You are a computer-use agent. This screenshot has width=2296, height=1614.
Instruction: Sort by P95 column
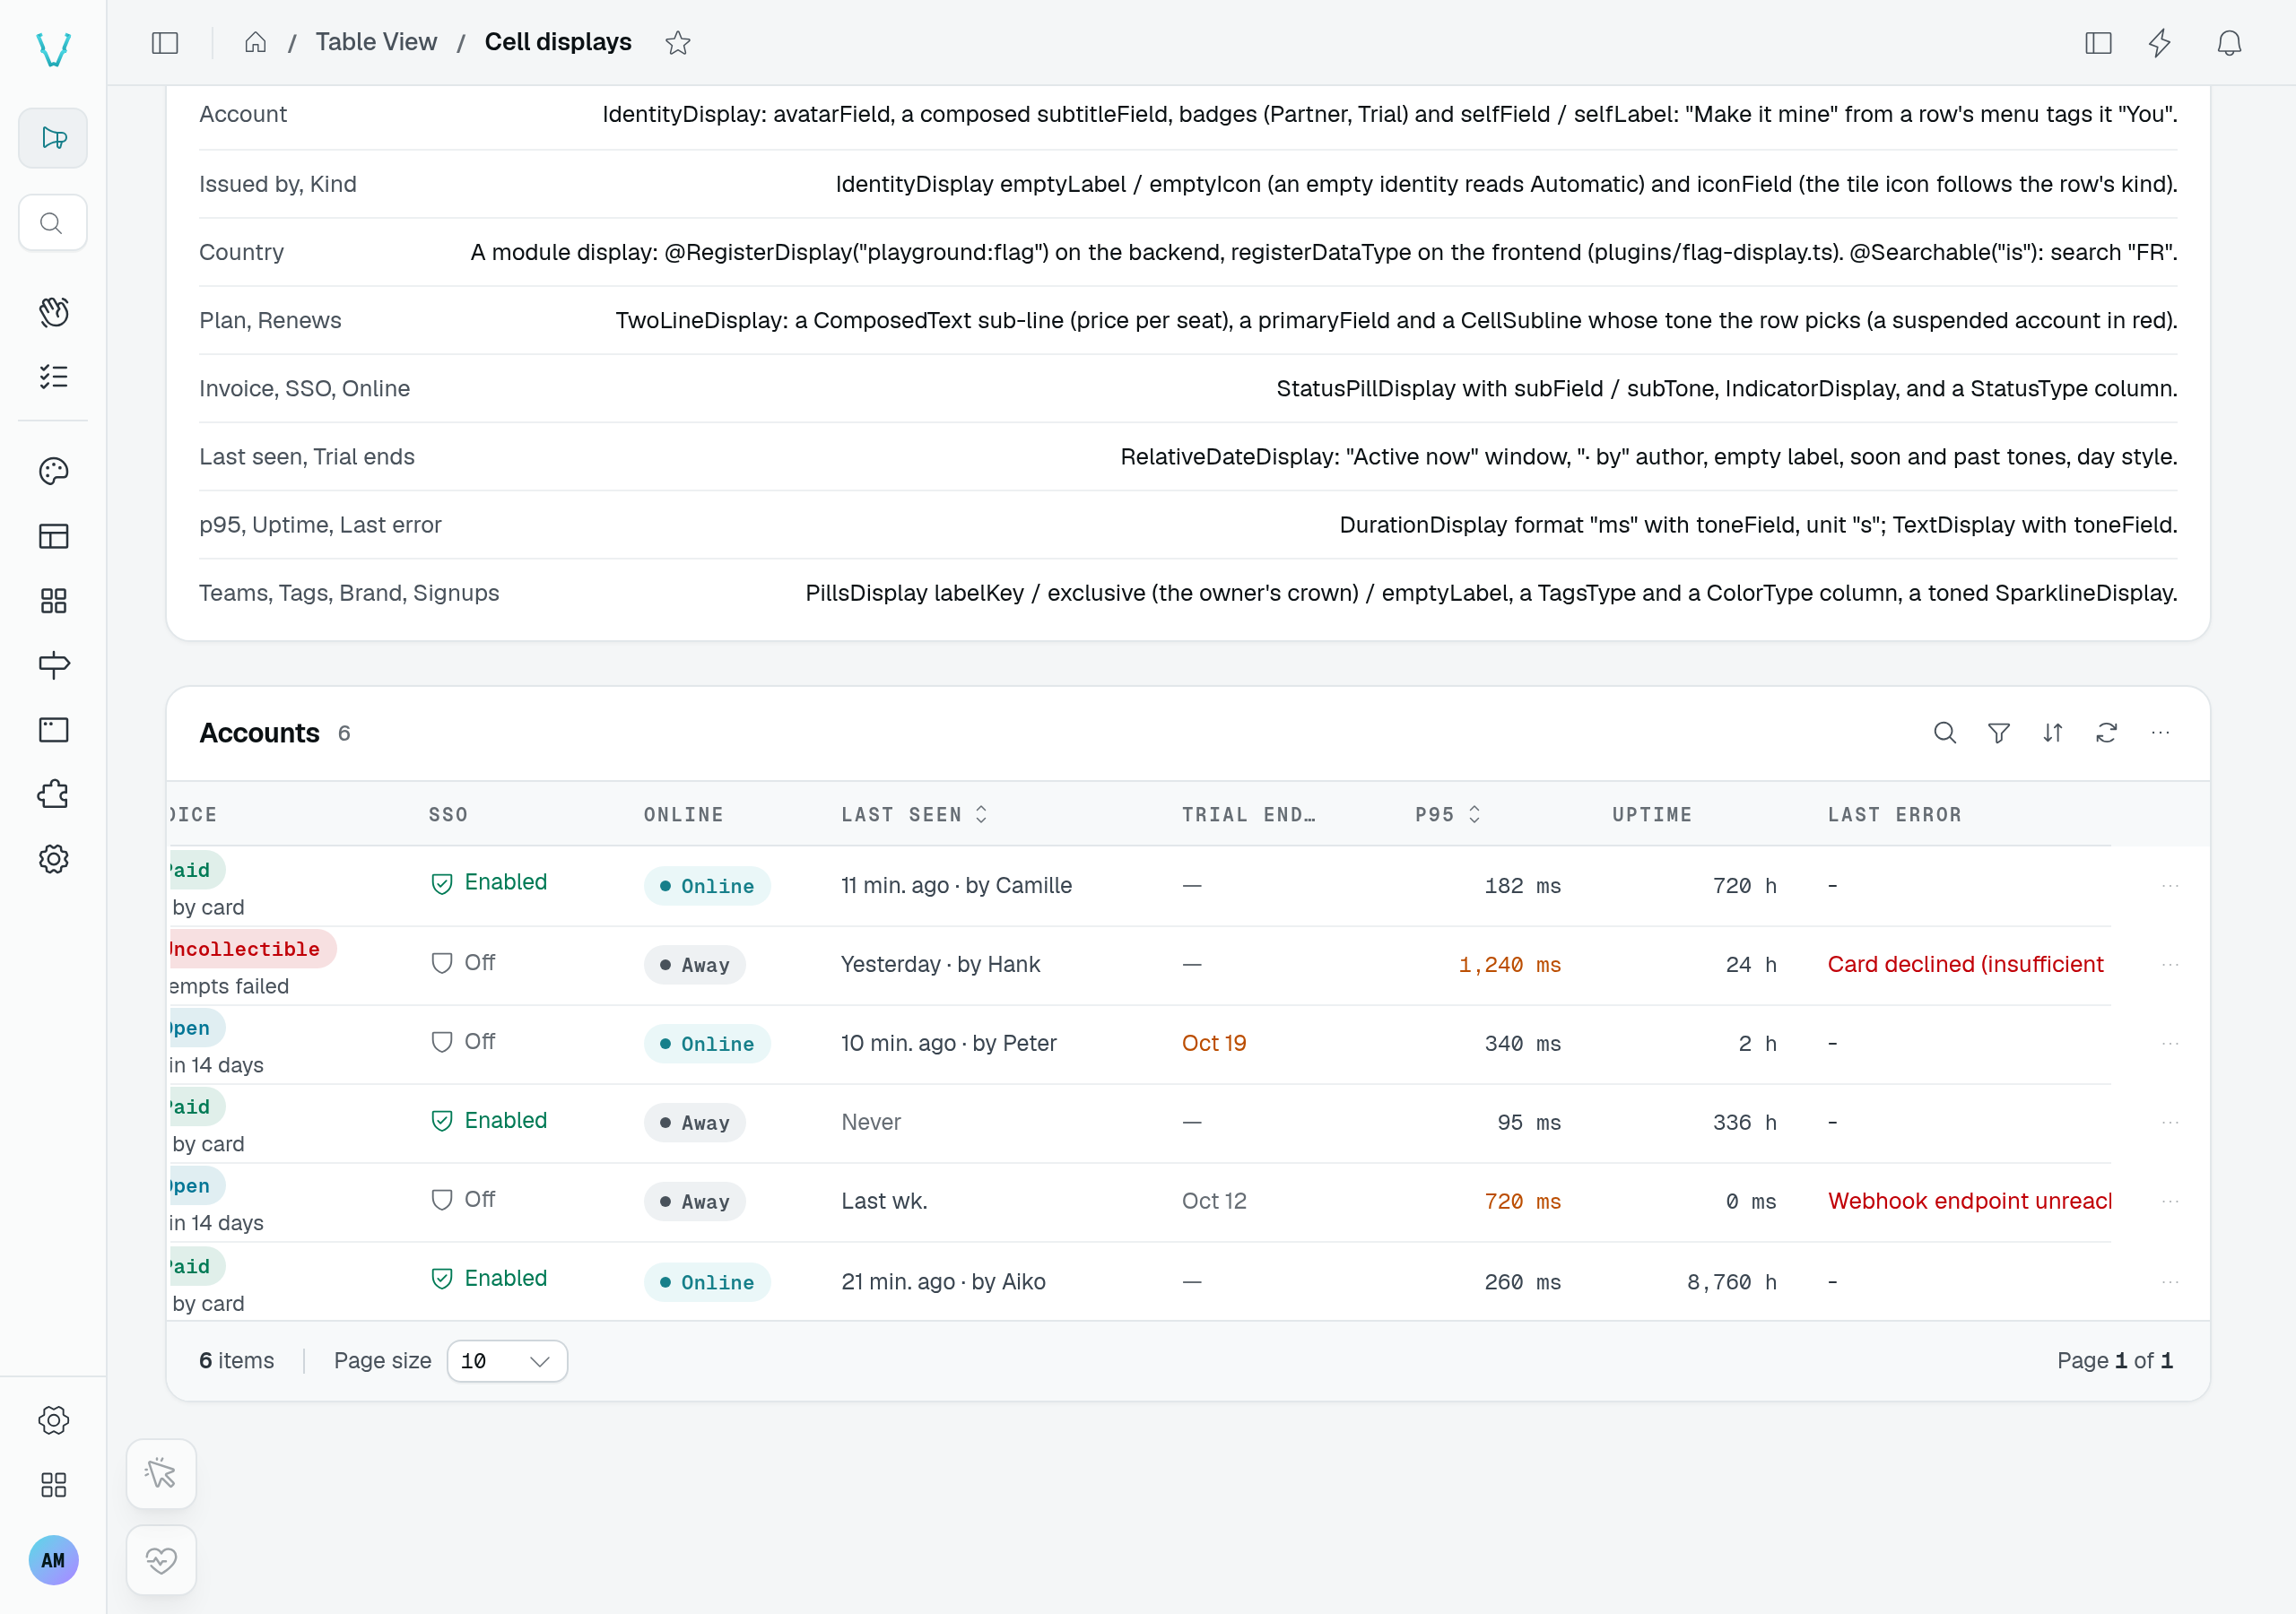click(1447, 815)
